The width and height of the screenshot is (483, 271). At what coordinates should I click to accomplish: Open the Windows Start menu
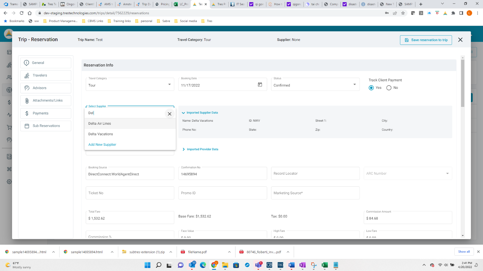click(147, 265)
